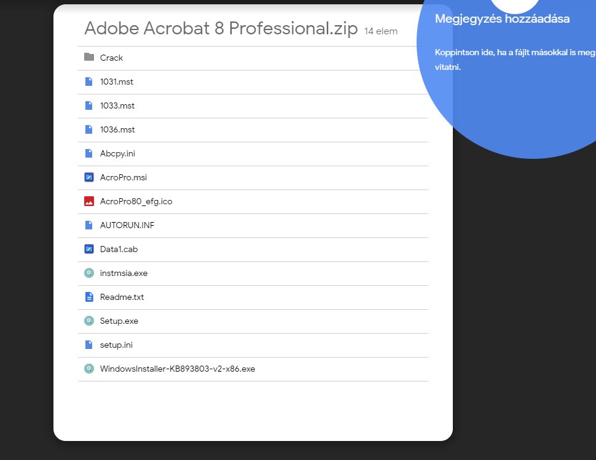Click the file icon beside 1036.mst

(88, 129)
